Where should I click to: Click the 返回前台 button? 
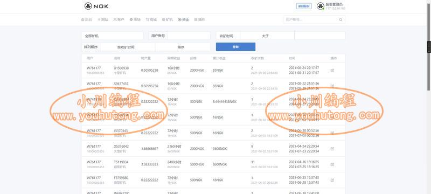[x=304, y=6]
